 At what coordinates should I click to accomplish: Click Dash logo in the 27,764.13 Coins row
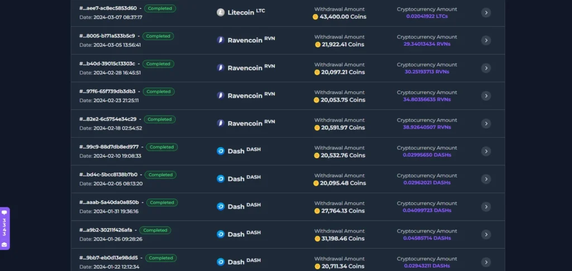[x=221, y=206]
